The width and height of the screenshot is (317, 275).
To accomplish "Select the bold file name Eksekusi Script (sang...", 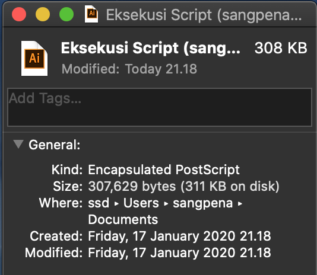I will point(151,48).
